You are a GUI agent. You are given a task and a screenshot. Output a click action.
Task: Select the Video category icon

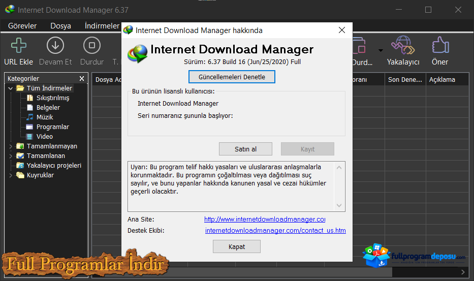pyautogui.click(x=29, y=136)
